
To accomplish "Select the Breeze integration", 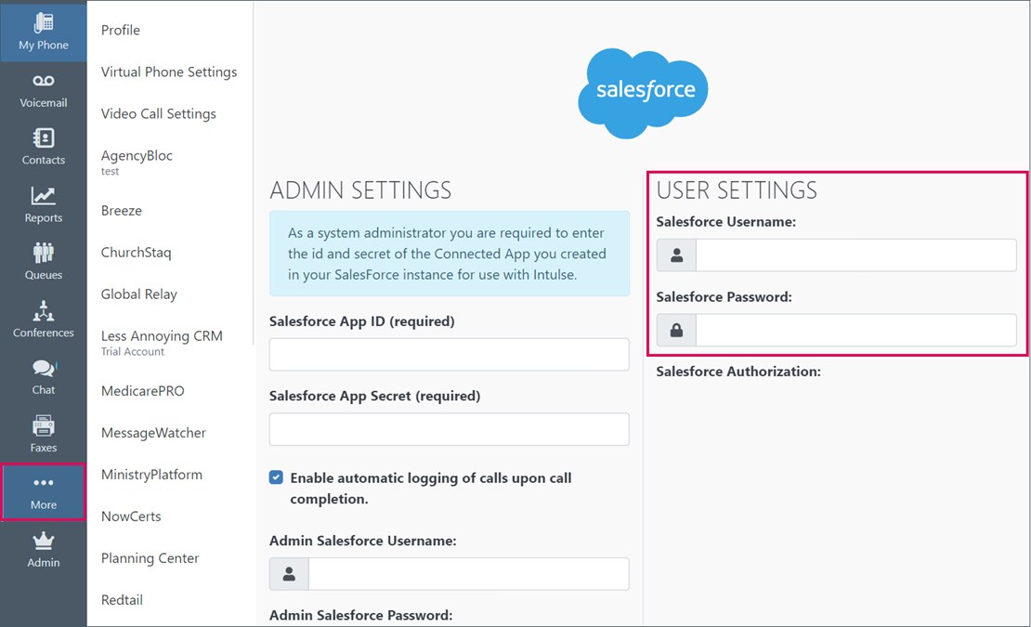I will coord(122,211).
